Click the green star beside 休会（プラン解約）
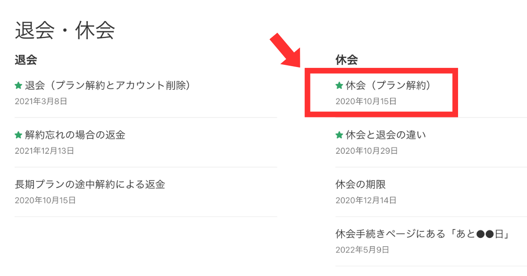 [339, 85]
